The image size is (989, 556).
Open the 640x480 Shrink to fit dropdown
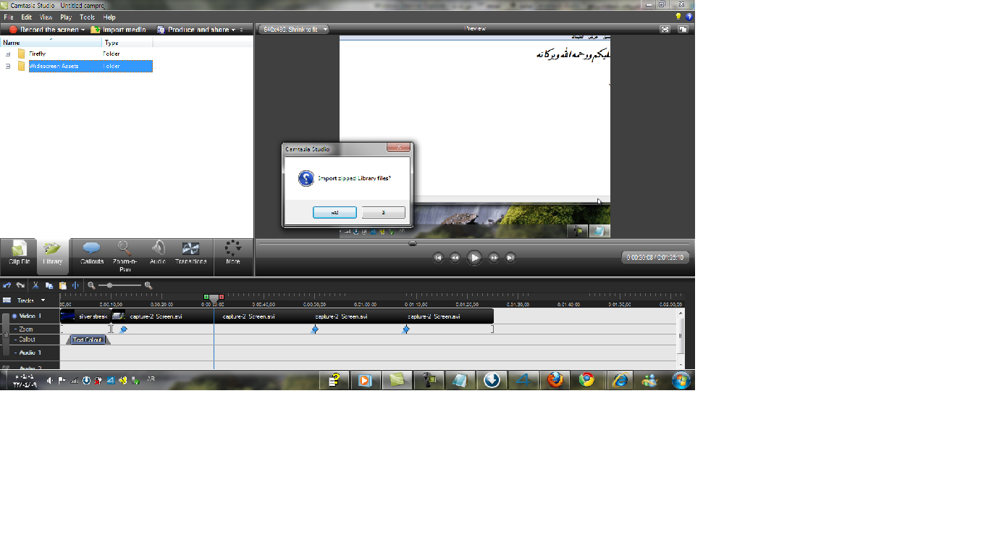(x=294, y=30)
